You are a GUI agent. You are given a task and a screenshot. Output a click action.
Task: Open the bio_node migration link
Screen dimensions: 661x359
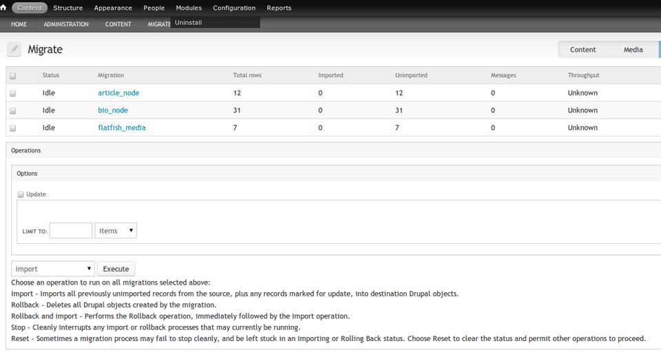point(113,110)
